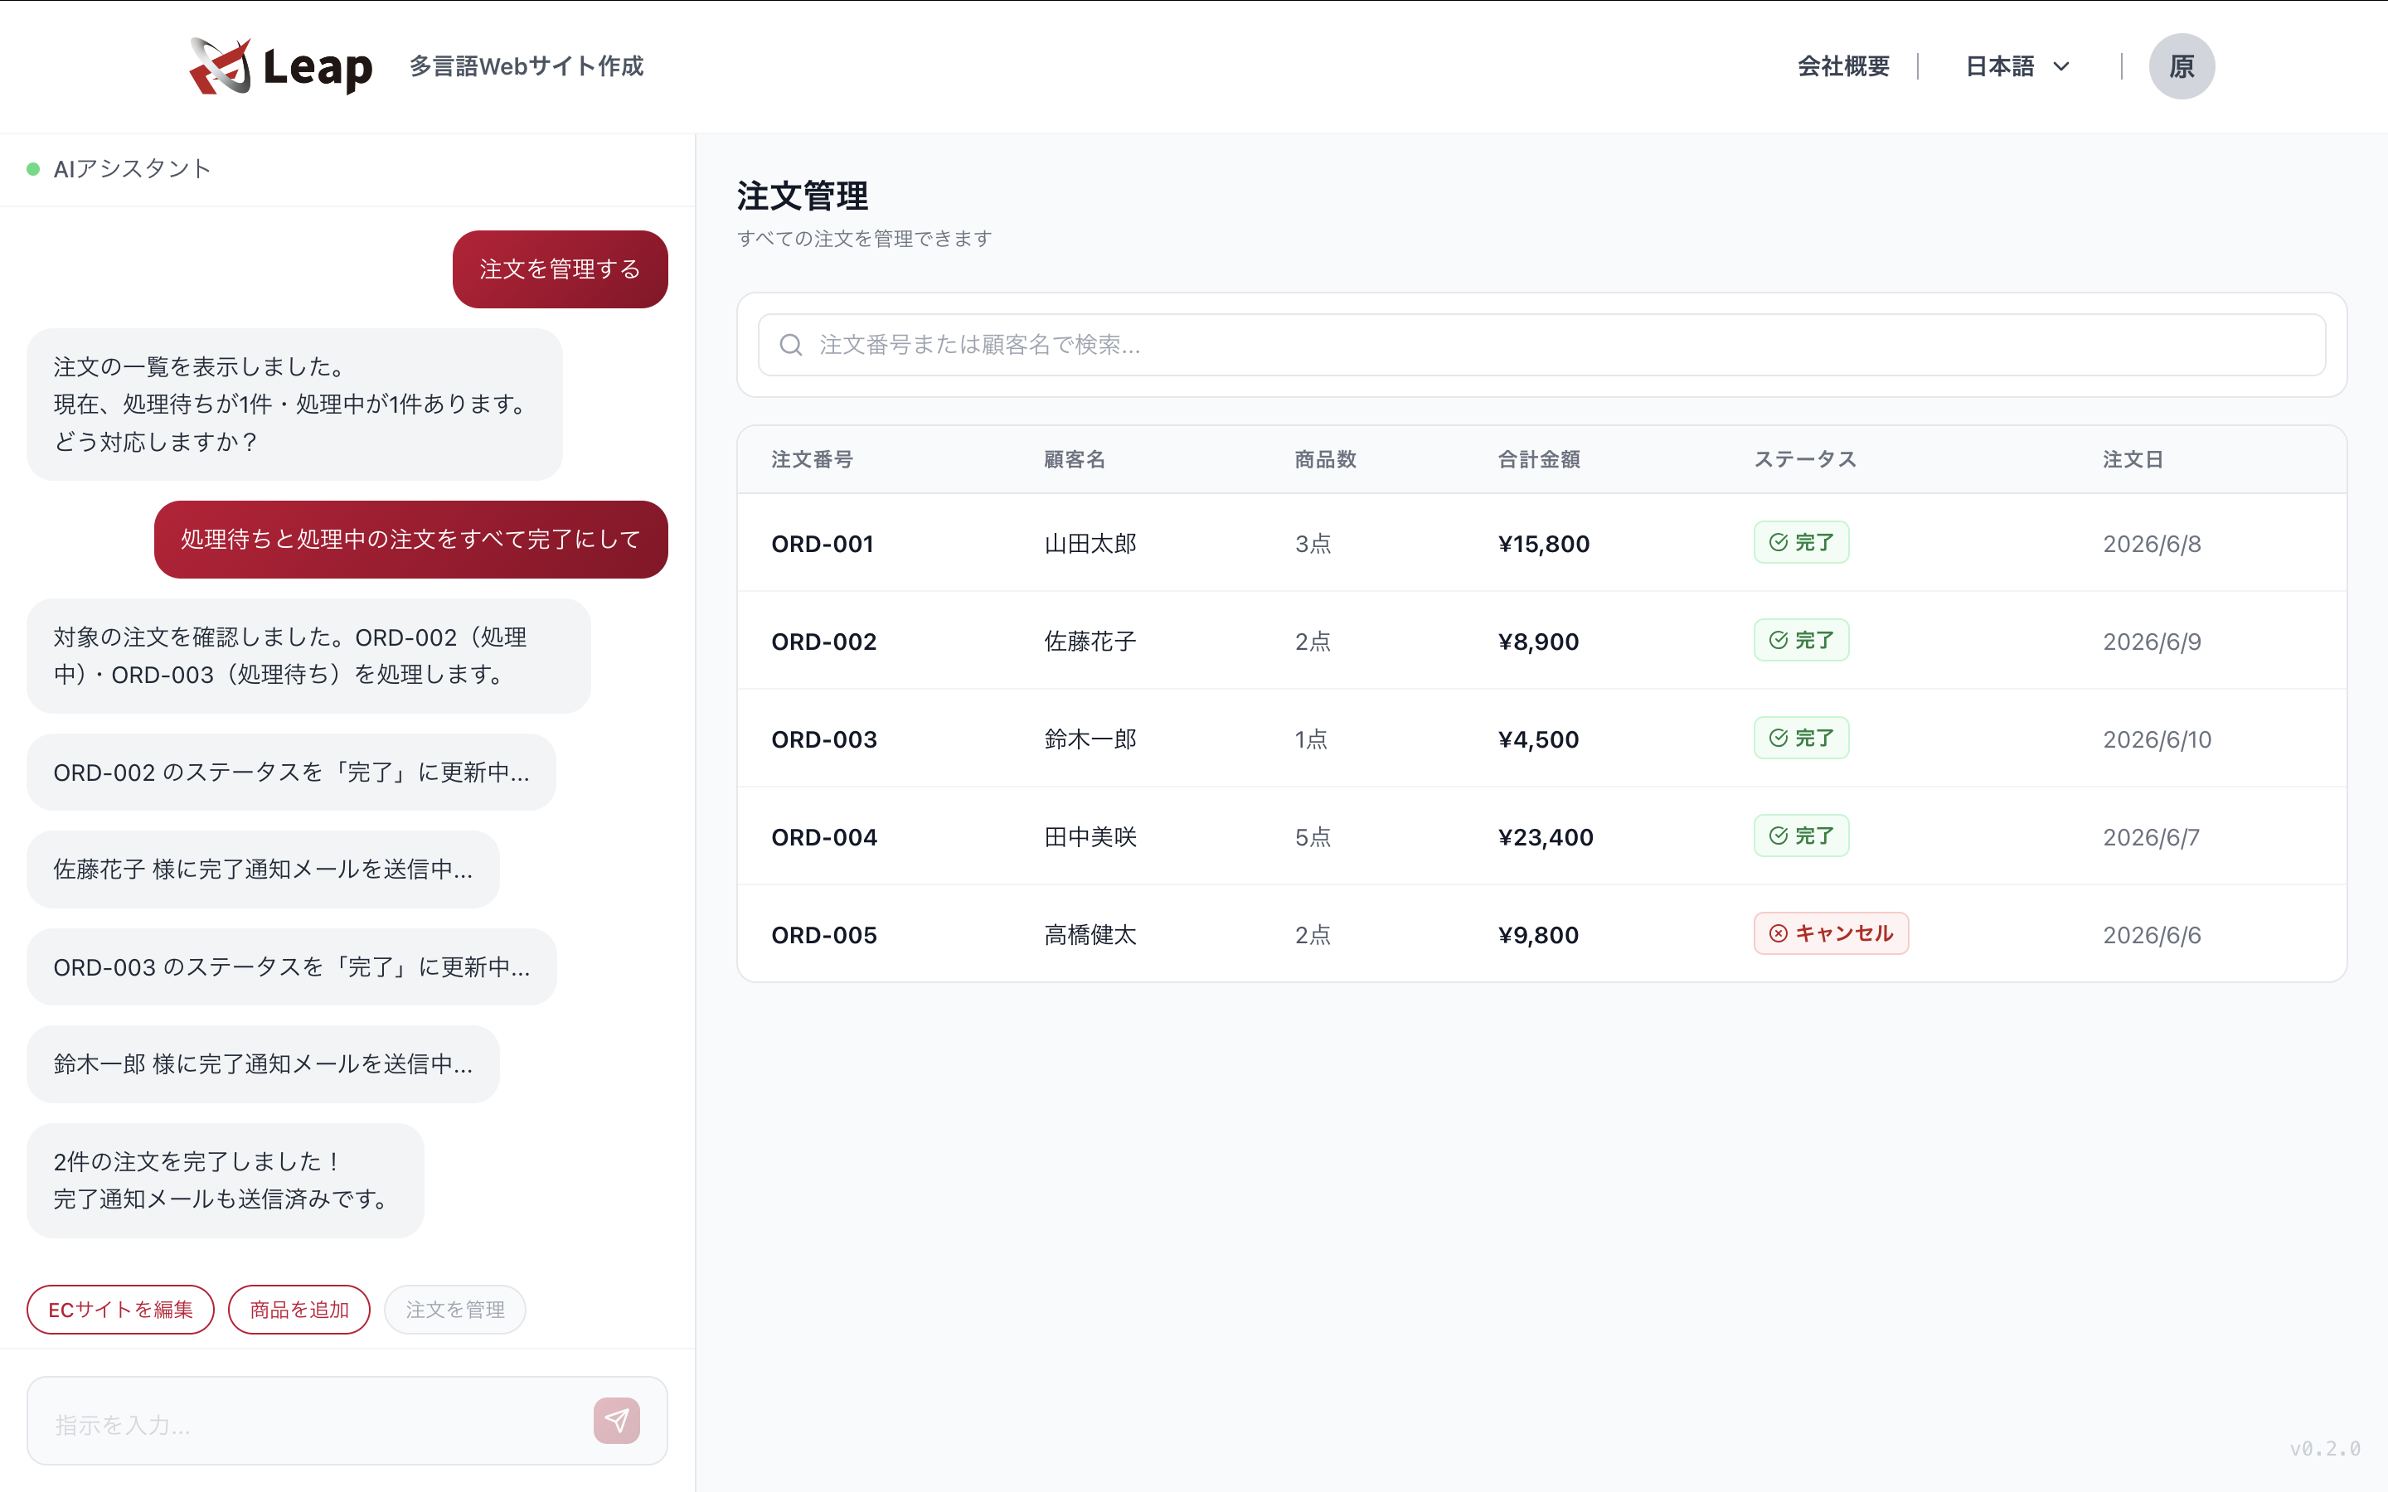Screen dimensions: 2388x1492
Task: Click the ORD-002 のステータスを更新中 message
Action: click(291, 772)
